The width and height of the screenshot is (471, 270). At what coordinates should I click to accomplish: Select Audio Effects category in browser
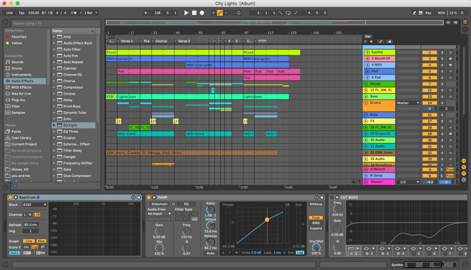tap(22, 81)
